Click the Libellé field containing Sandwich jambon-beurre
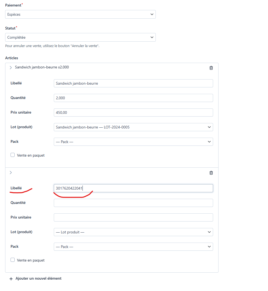The image size is (268, 291). tap(133, 83)
